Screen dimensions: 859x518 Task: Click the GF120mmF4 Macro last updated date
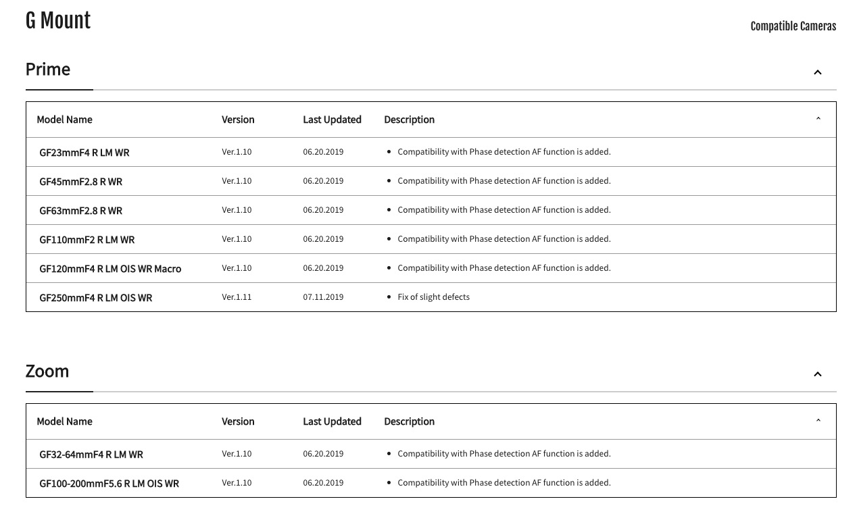323,268
